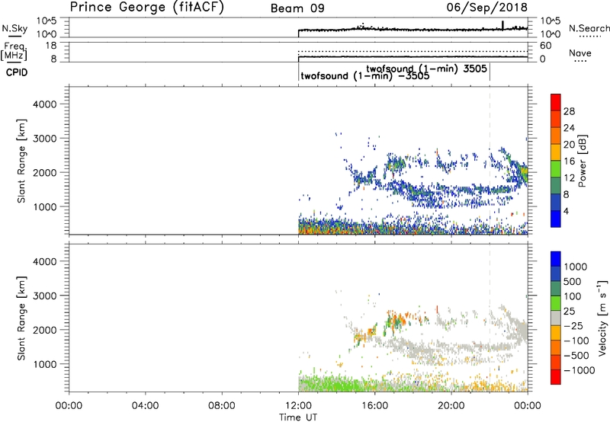Click the '08:00' tick on the time axis
This screenshot has width=610, height=422.
pyautogui.click(x=222, y=406)
